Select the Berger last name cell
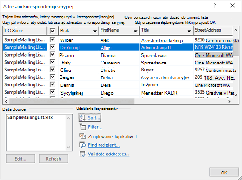The height and width of the screenshot is (180, 242). (x=79, y=77)
